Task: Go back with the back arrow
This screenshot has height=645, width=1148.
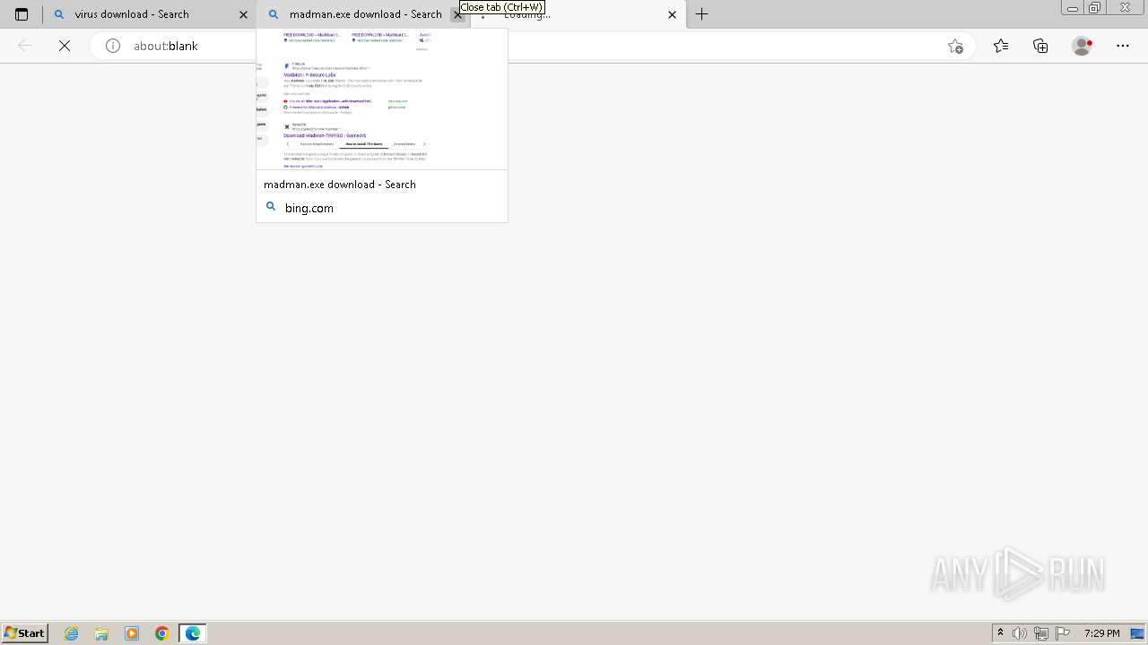Action: [25, 46]
